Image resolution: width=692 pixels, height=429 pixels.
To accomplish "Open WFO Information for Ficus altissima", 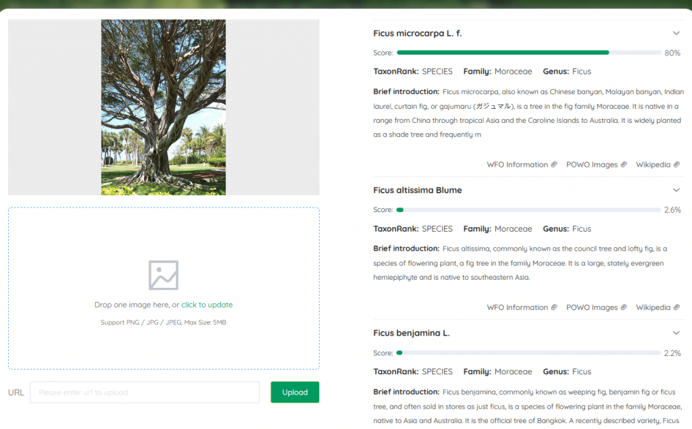I will click(x=517, y=307).
